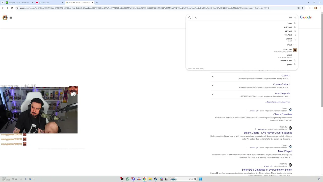Viewport: 323px width, 182px height.
Task: Click the round profile avatar on the page
Action: pyautogui.click(x=5, y=17)
